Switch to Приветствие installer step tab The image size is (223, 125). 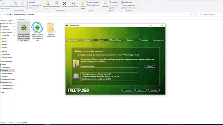(x=72, y=40)
